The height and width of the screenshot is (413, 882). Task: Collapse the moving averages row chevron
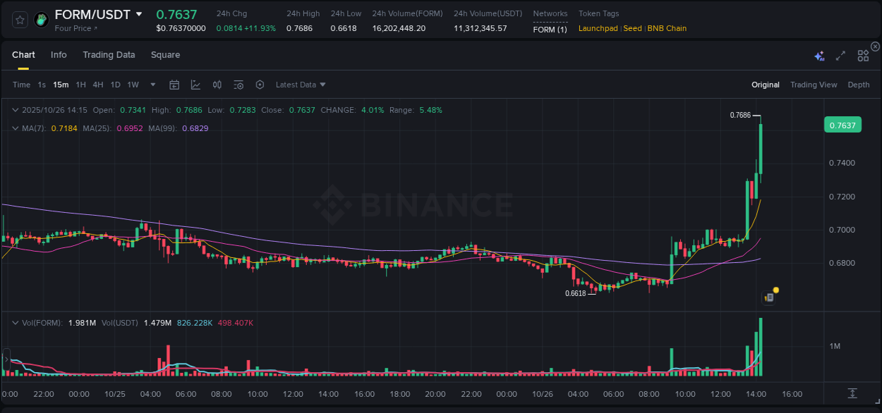(16, 128)
